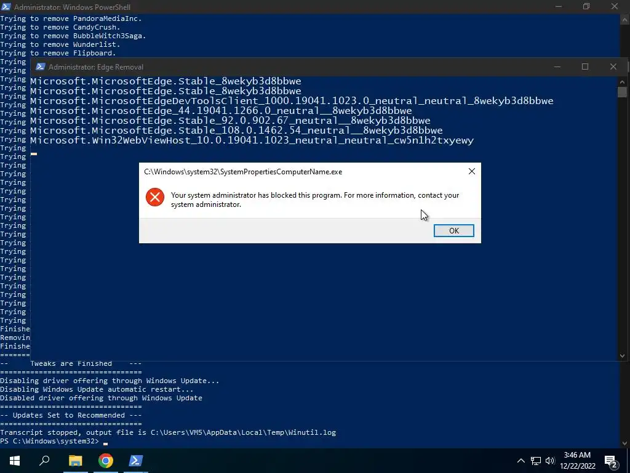Click Edge Removal scrollbar up arrow
This screenshot has width=630, height=473.
[x=622, y=81]
